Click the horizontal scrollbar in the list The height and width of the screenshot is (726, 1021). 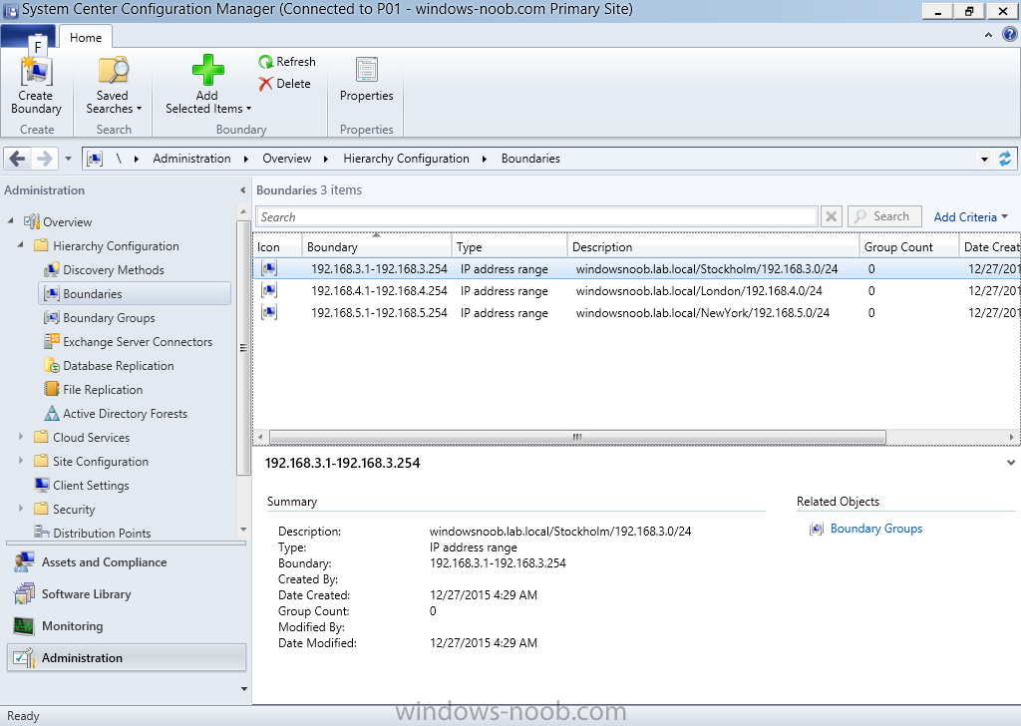tap(577, 437)
